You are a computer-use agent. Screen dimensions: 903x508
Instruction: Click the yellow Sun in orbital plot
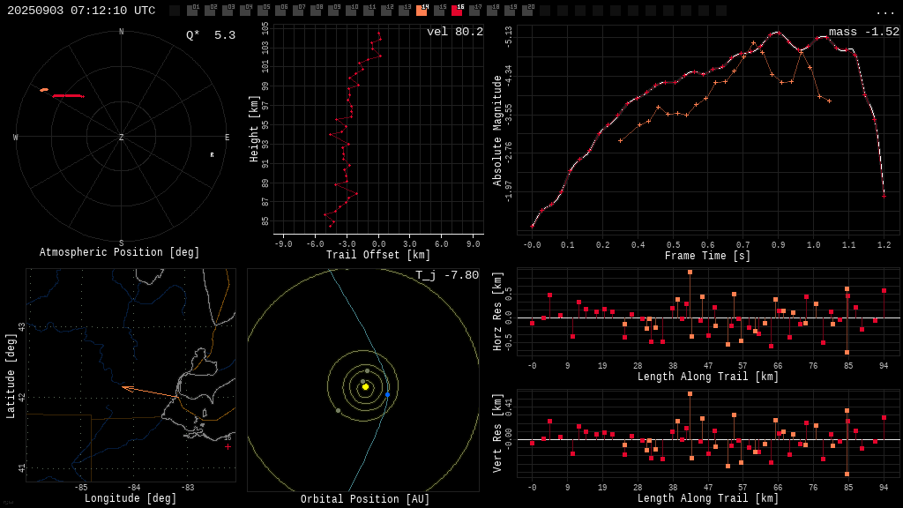[x=365, y=387]
